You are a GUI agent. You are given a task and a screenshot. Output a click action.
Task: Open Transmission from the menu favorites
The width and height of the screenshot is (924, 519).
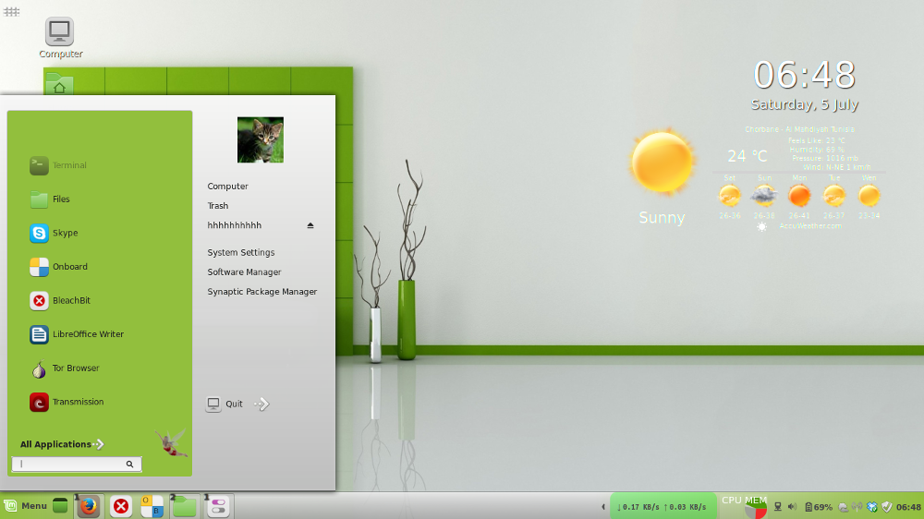pyautogui.click(x=67, y=402)
